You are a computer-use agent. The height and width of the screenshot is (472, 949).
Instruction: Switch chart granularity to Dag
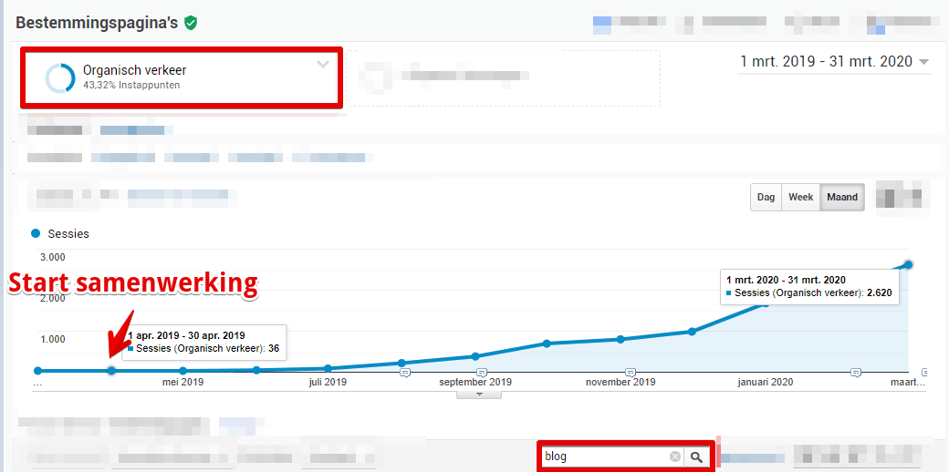coord(766,198)
